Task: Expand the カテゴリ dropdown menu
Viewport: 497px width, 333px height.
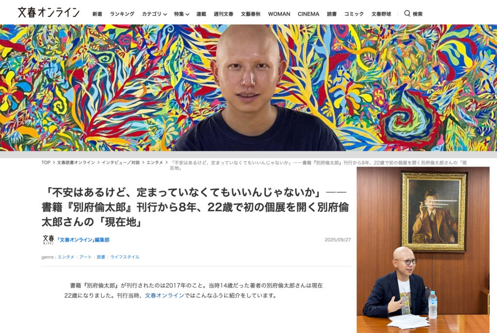Action: (154, 14)
